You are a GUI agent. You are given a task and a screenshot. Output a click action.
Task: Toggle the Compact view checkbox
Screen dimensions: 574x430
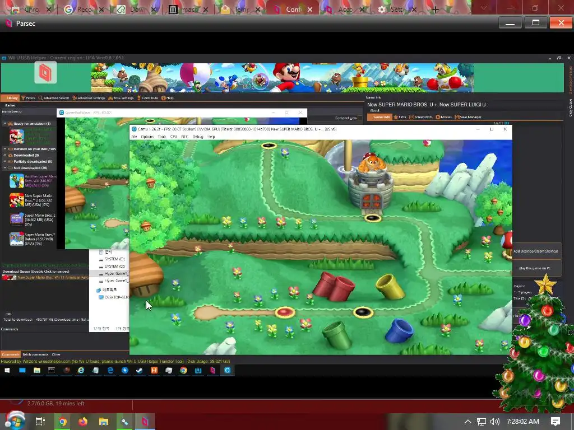[x=360, y=118]
